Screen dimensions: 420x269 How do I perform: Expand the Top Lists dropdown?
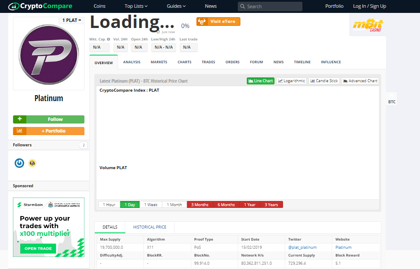tap(136, 6)
